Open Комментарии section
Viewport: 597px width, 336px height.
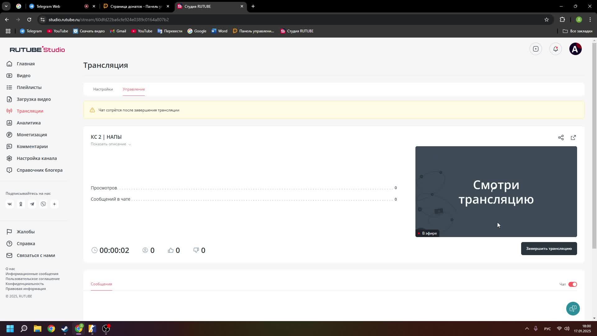(x=27, y=147)
